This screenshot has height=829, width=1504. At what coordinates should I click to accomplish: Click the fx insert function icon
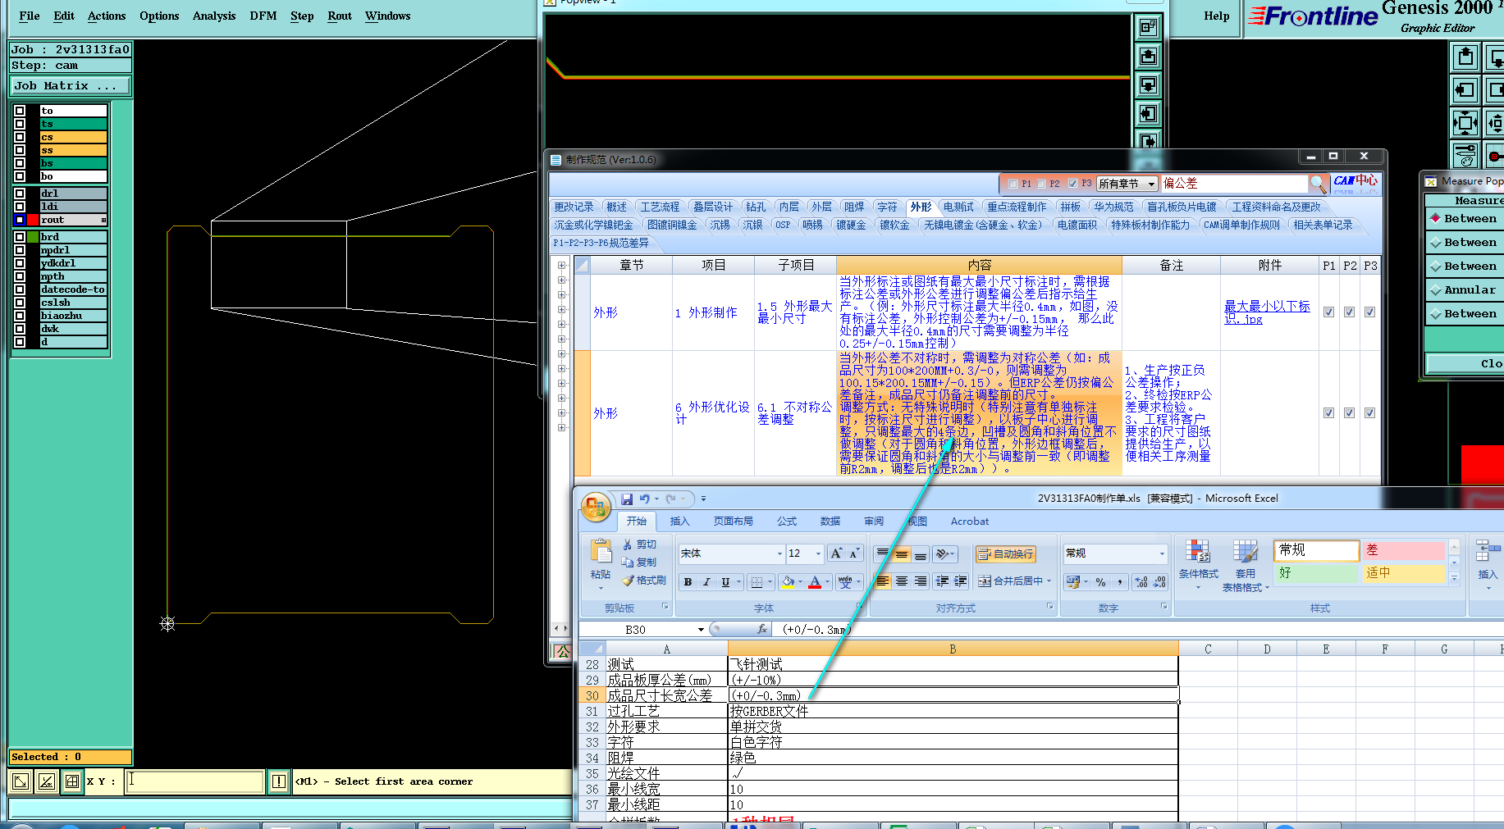point(761,630)
